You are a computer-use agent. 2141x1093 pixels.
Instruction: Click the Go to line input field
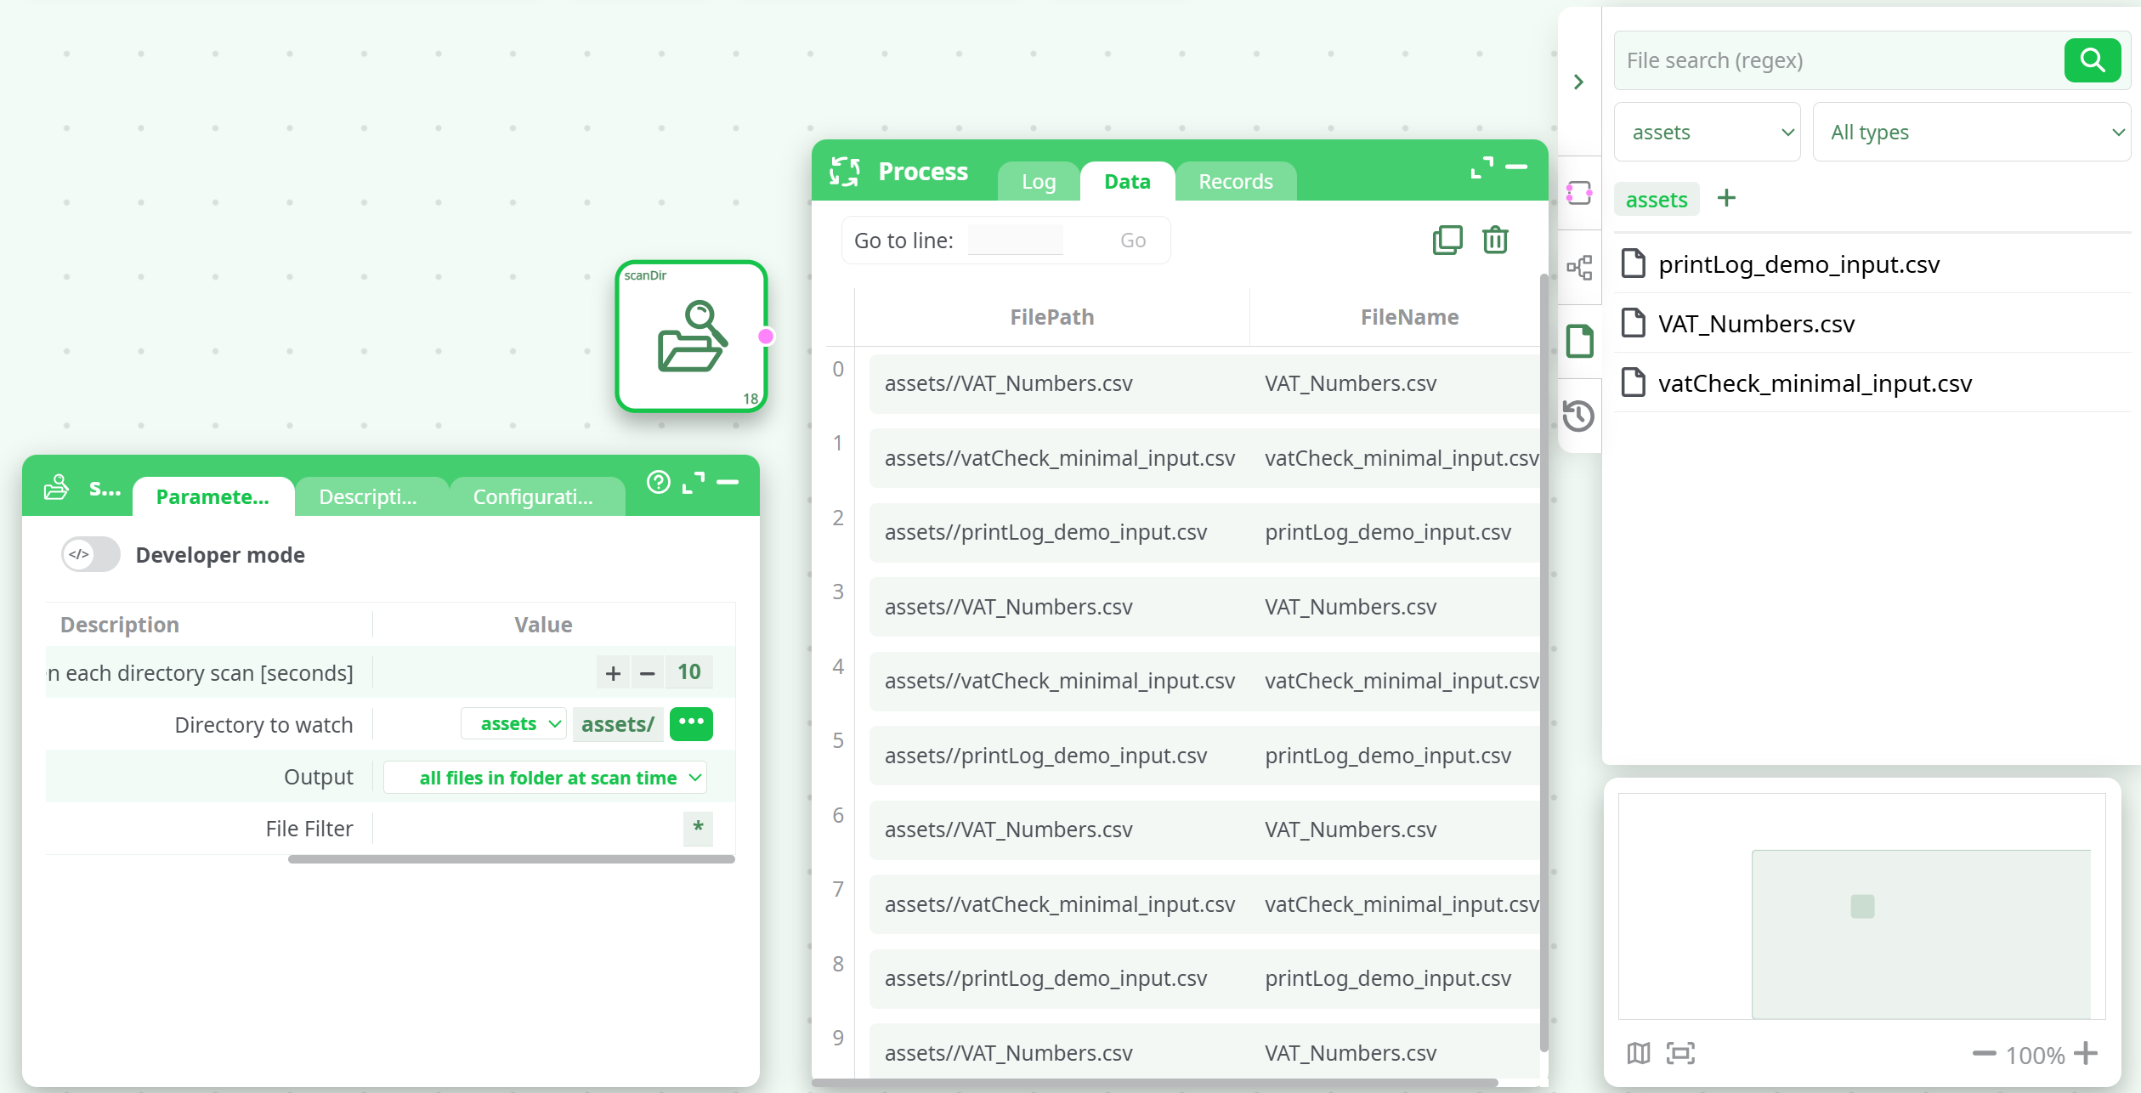tap(1015, 241)
